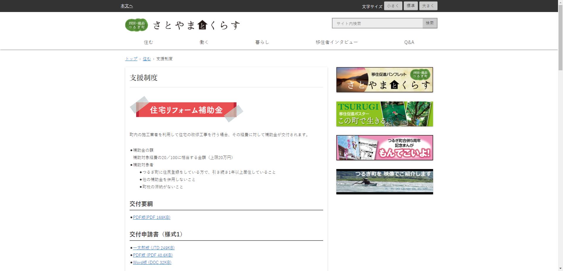Viewport: 563px width, 271px height.
Task: Open the PDF版(PDF 169KB) document
Action: click(152, 217)
